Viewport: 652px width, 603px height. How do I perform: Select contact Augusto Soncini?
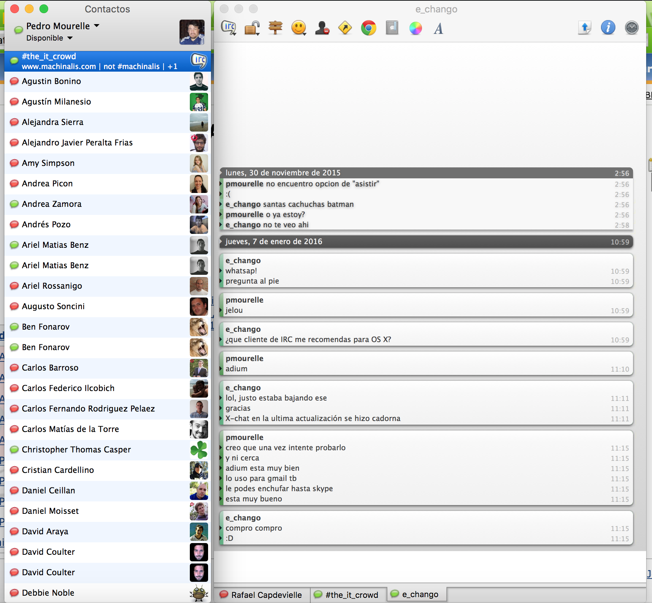click(x=108, y=306)
